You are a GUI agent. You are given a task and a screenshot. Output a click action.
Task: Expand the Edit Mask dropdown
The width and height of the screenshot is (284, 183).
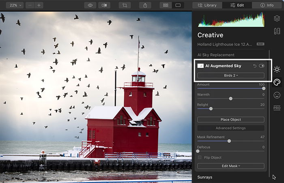(x=231, y=166)
